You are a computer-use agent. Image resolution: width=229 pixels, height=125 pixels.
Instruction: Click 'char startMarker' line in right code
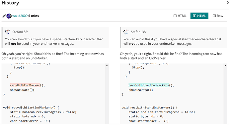pyautogui.click(x=149, y=121)
